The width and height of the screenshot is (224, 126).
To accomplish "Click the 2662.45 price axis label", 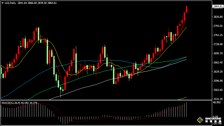I will 218,63.
